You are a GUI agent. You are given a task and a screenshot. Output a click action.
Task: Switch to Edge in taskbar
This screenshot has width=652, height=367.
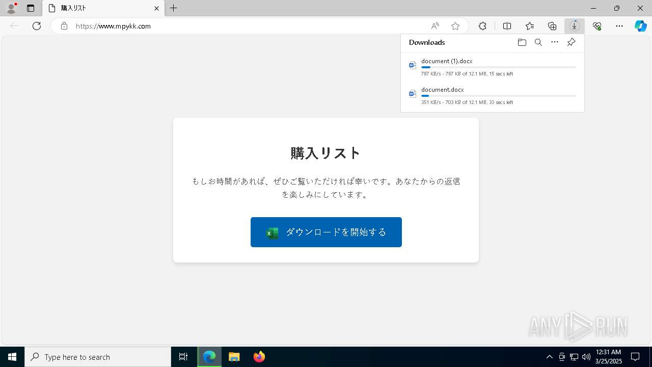[x=209, y=357]
